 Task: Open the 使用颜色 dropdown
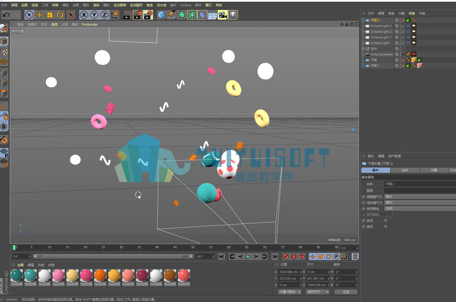[420, 209]
